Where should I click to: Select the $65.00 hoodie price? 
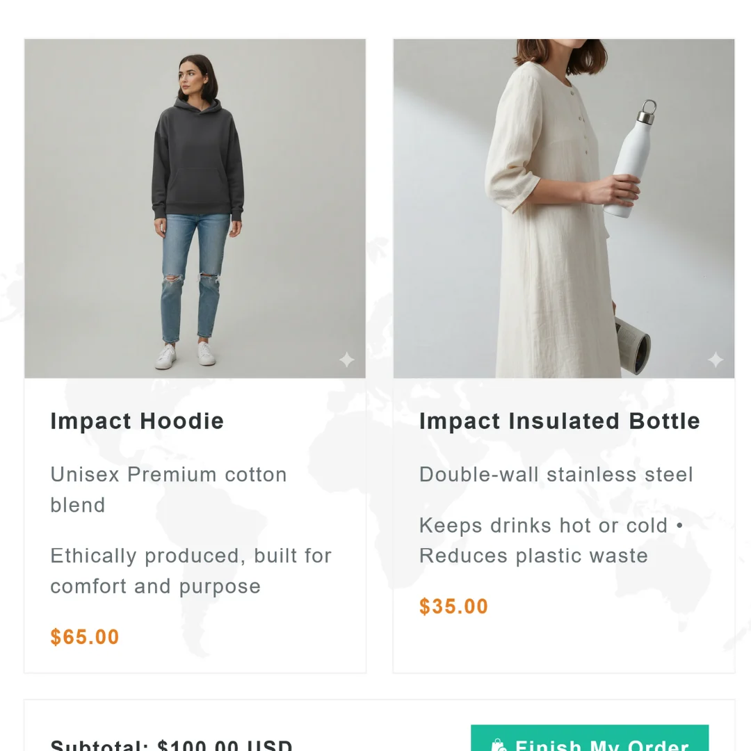(x=85, y=637)
